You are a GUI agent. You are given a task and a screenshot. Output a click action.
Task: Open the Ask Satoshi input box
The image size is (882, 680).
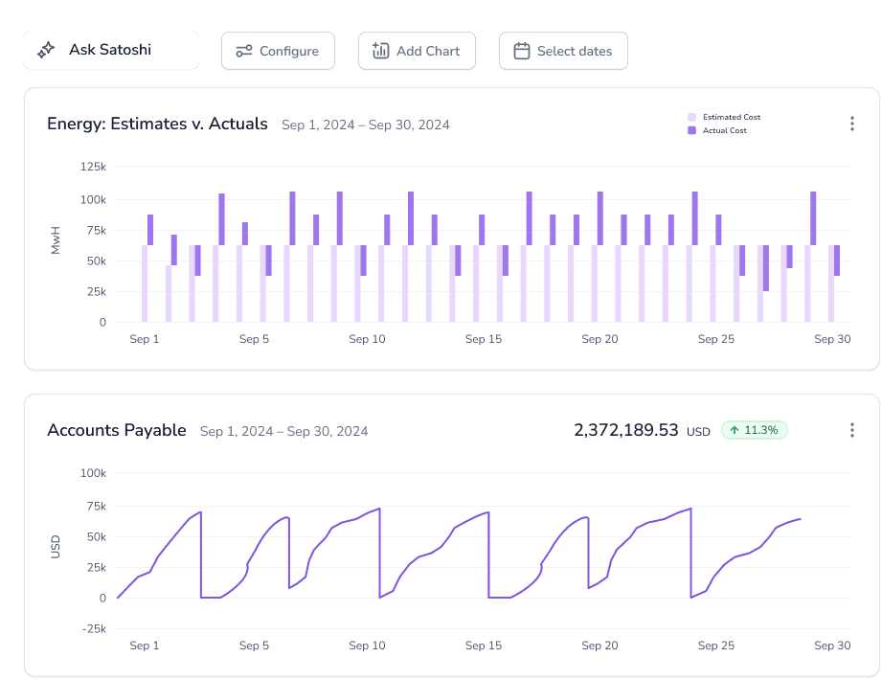point(111,50)
